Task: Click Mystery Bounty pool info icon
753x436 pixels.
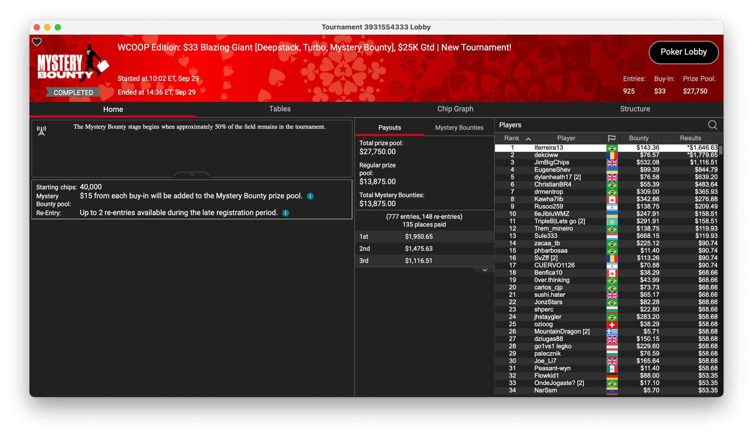Action: pyautogui.click(x=310, y=196)
